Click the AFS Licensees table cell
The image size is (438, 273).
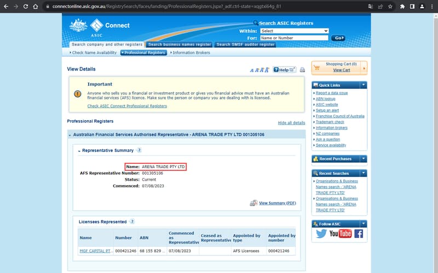pos(249,251)
